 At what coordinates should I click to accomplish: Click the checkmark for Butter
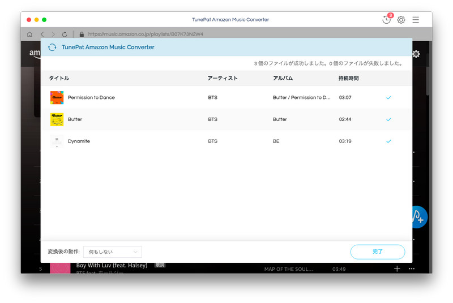click(388, 119)
